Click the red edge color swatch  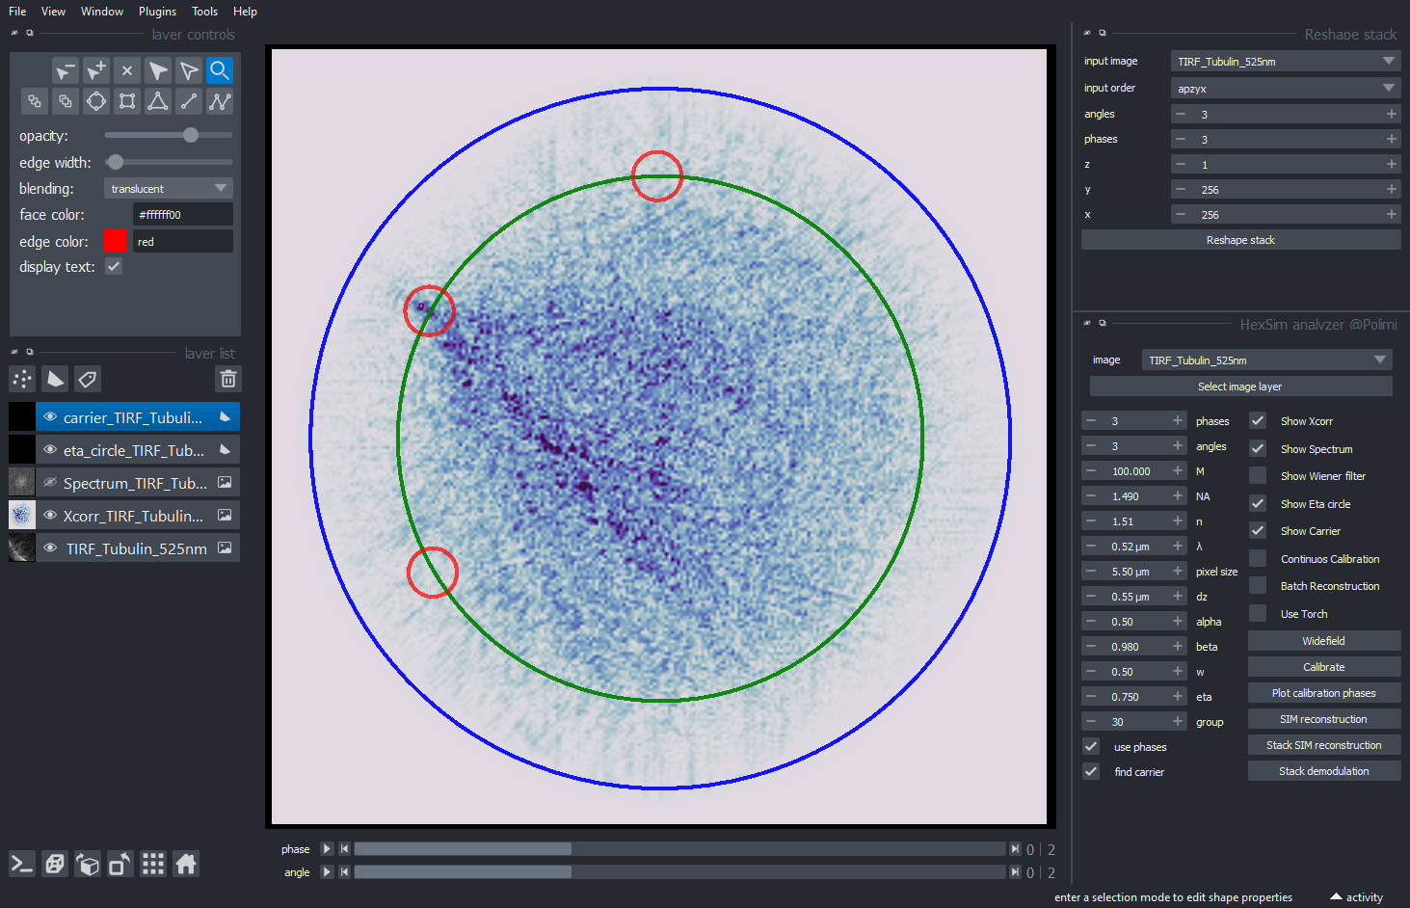(x=116, y=241)
